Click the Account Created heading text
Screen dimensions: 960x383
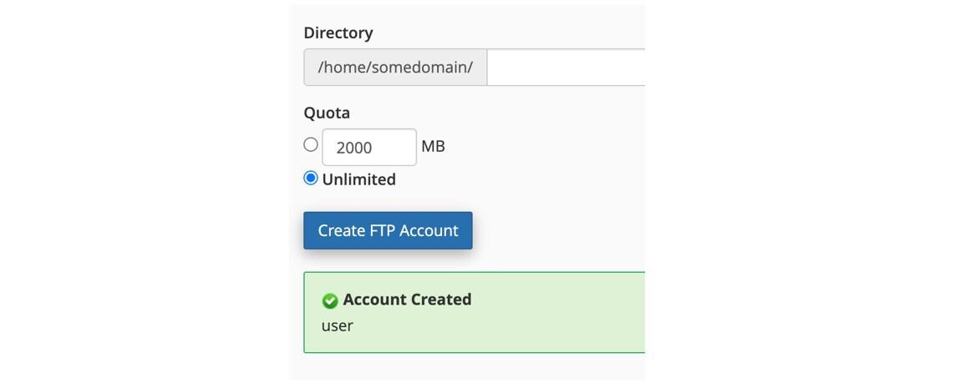point(407,300)
